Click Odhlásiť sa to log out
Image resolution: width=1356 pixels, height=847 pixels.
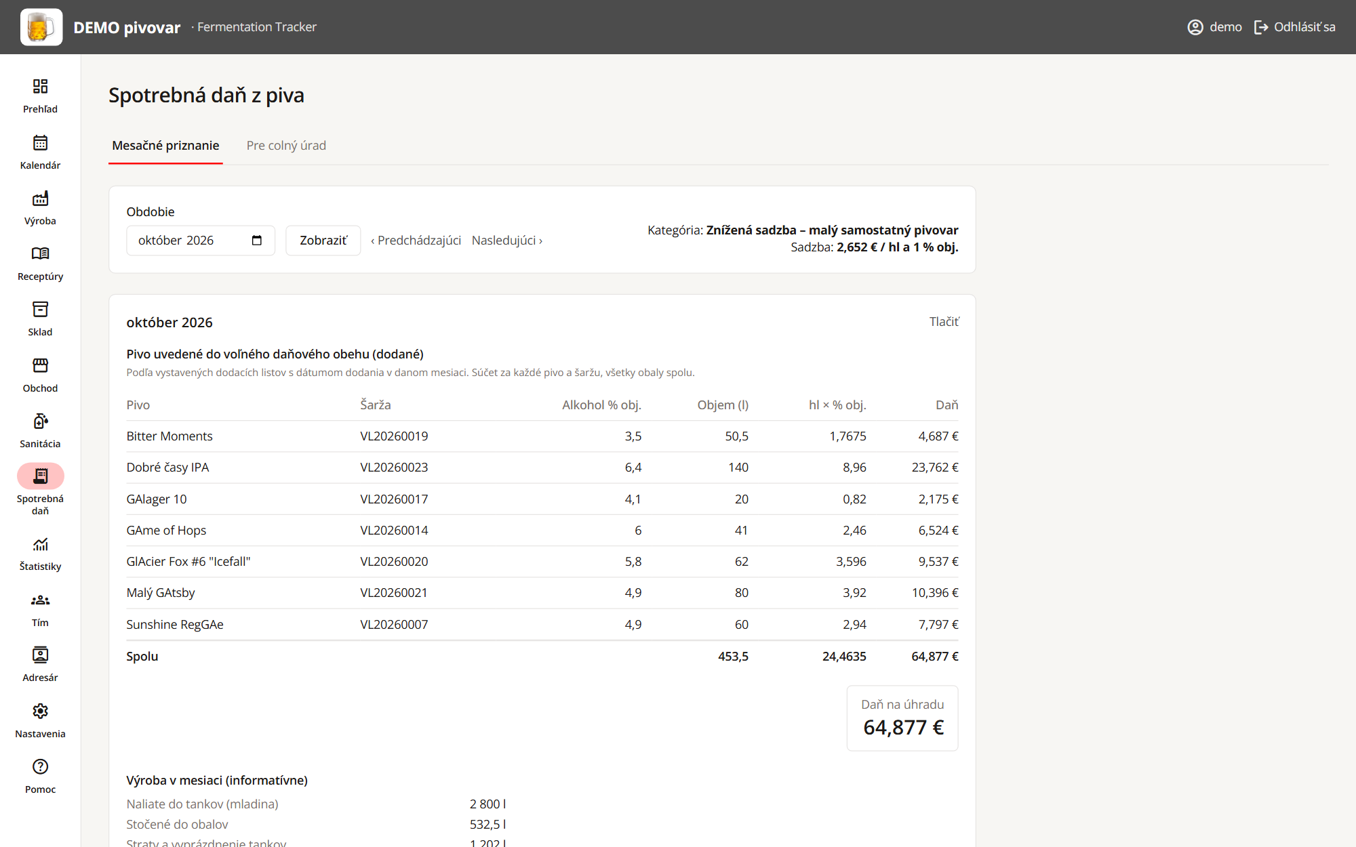click(x=1294, y=27)
